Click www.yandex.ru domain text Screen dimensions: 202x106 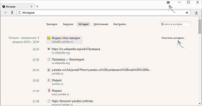60,94
